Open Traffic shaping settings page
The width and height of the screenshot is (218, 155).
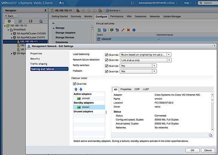click(39, 64)
